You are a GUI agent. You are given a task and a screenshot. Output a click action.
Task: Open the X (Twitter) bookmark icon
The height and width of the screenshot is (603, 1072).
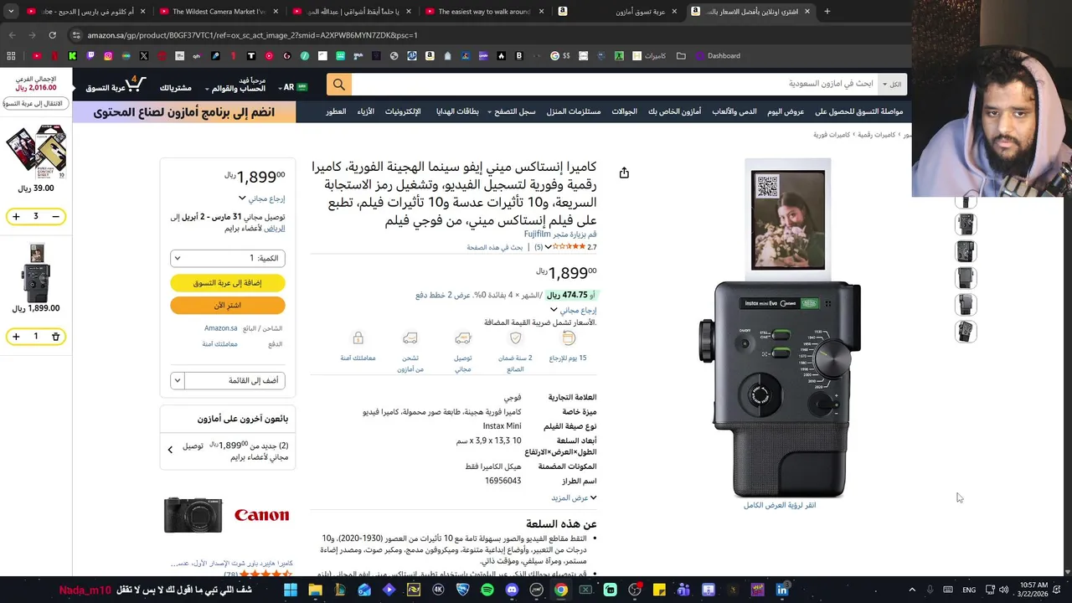click(144, 56)
